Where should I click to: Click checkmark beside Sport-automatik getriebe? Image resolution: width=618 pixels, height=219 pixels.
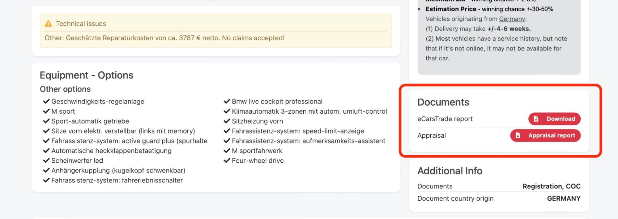coord(46,121)
